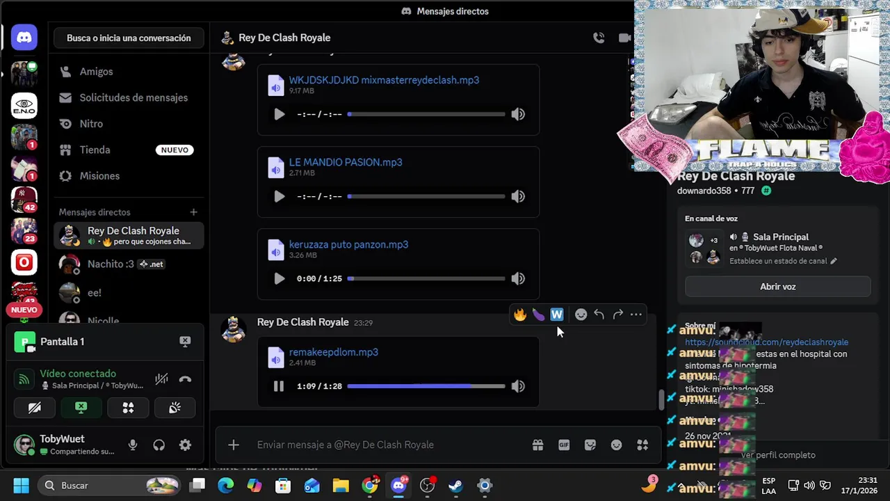The image size is (890, 501).
Task: Select Nachito :3 conversation
Action: point(129,264)
